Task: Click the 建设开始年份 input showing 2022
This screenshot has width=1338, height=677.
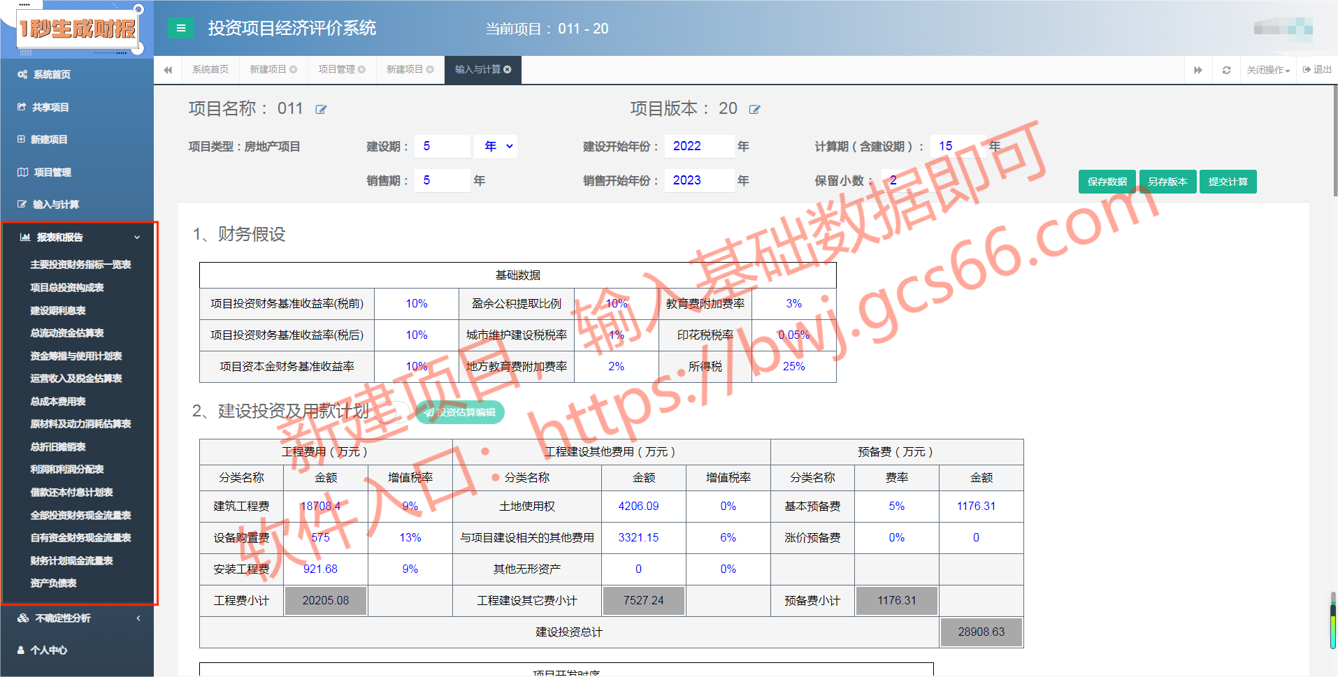Action: tap(699, 146)
